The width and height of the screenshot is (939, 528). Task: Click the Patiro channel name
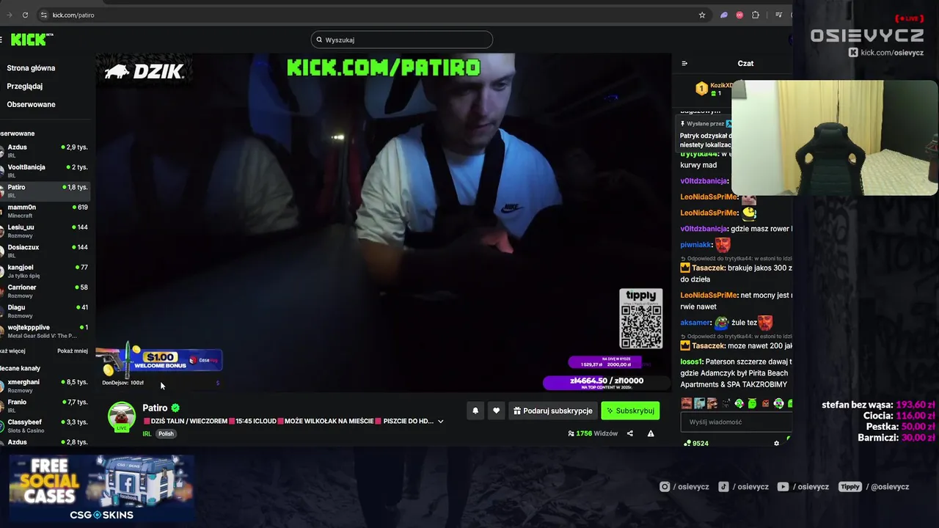click(155, 408)
